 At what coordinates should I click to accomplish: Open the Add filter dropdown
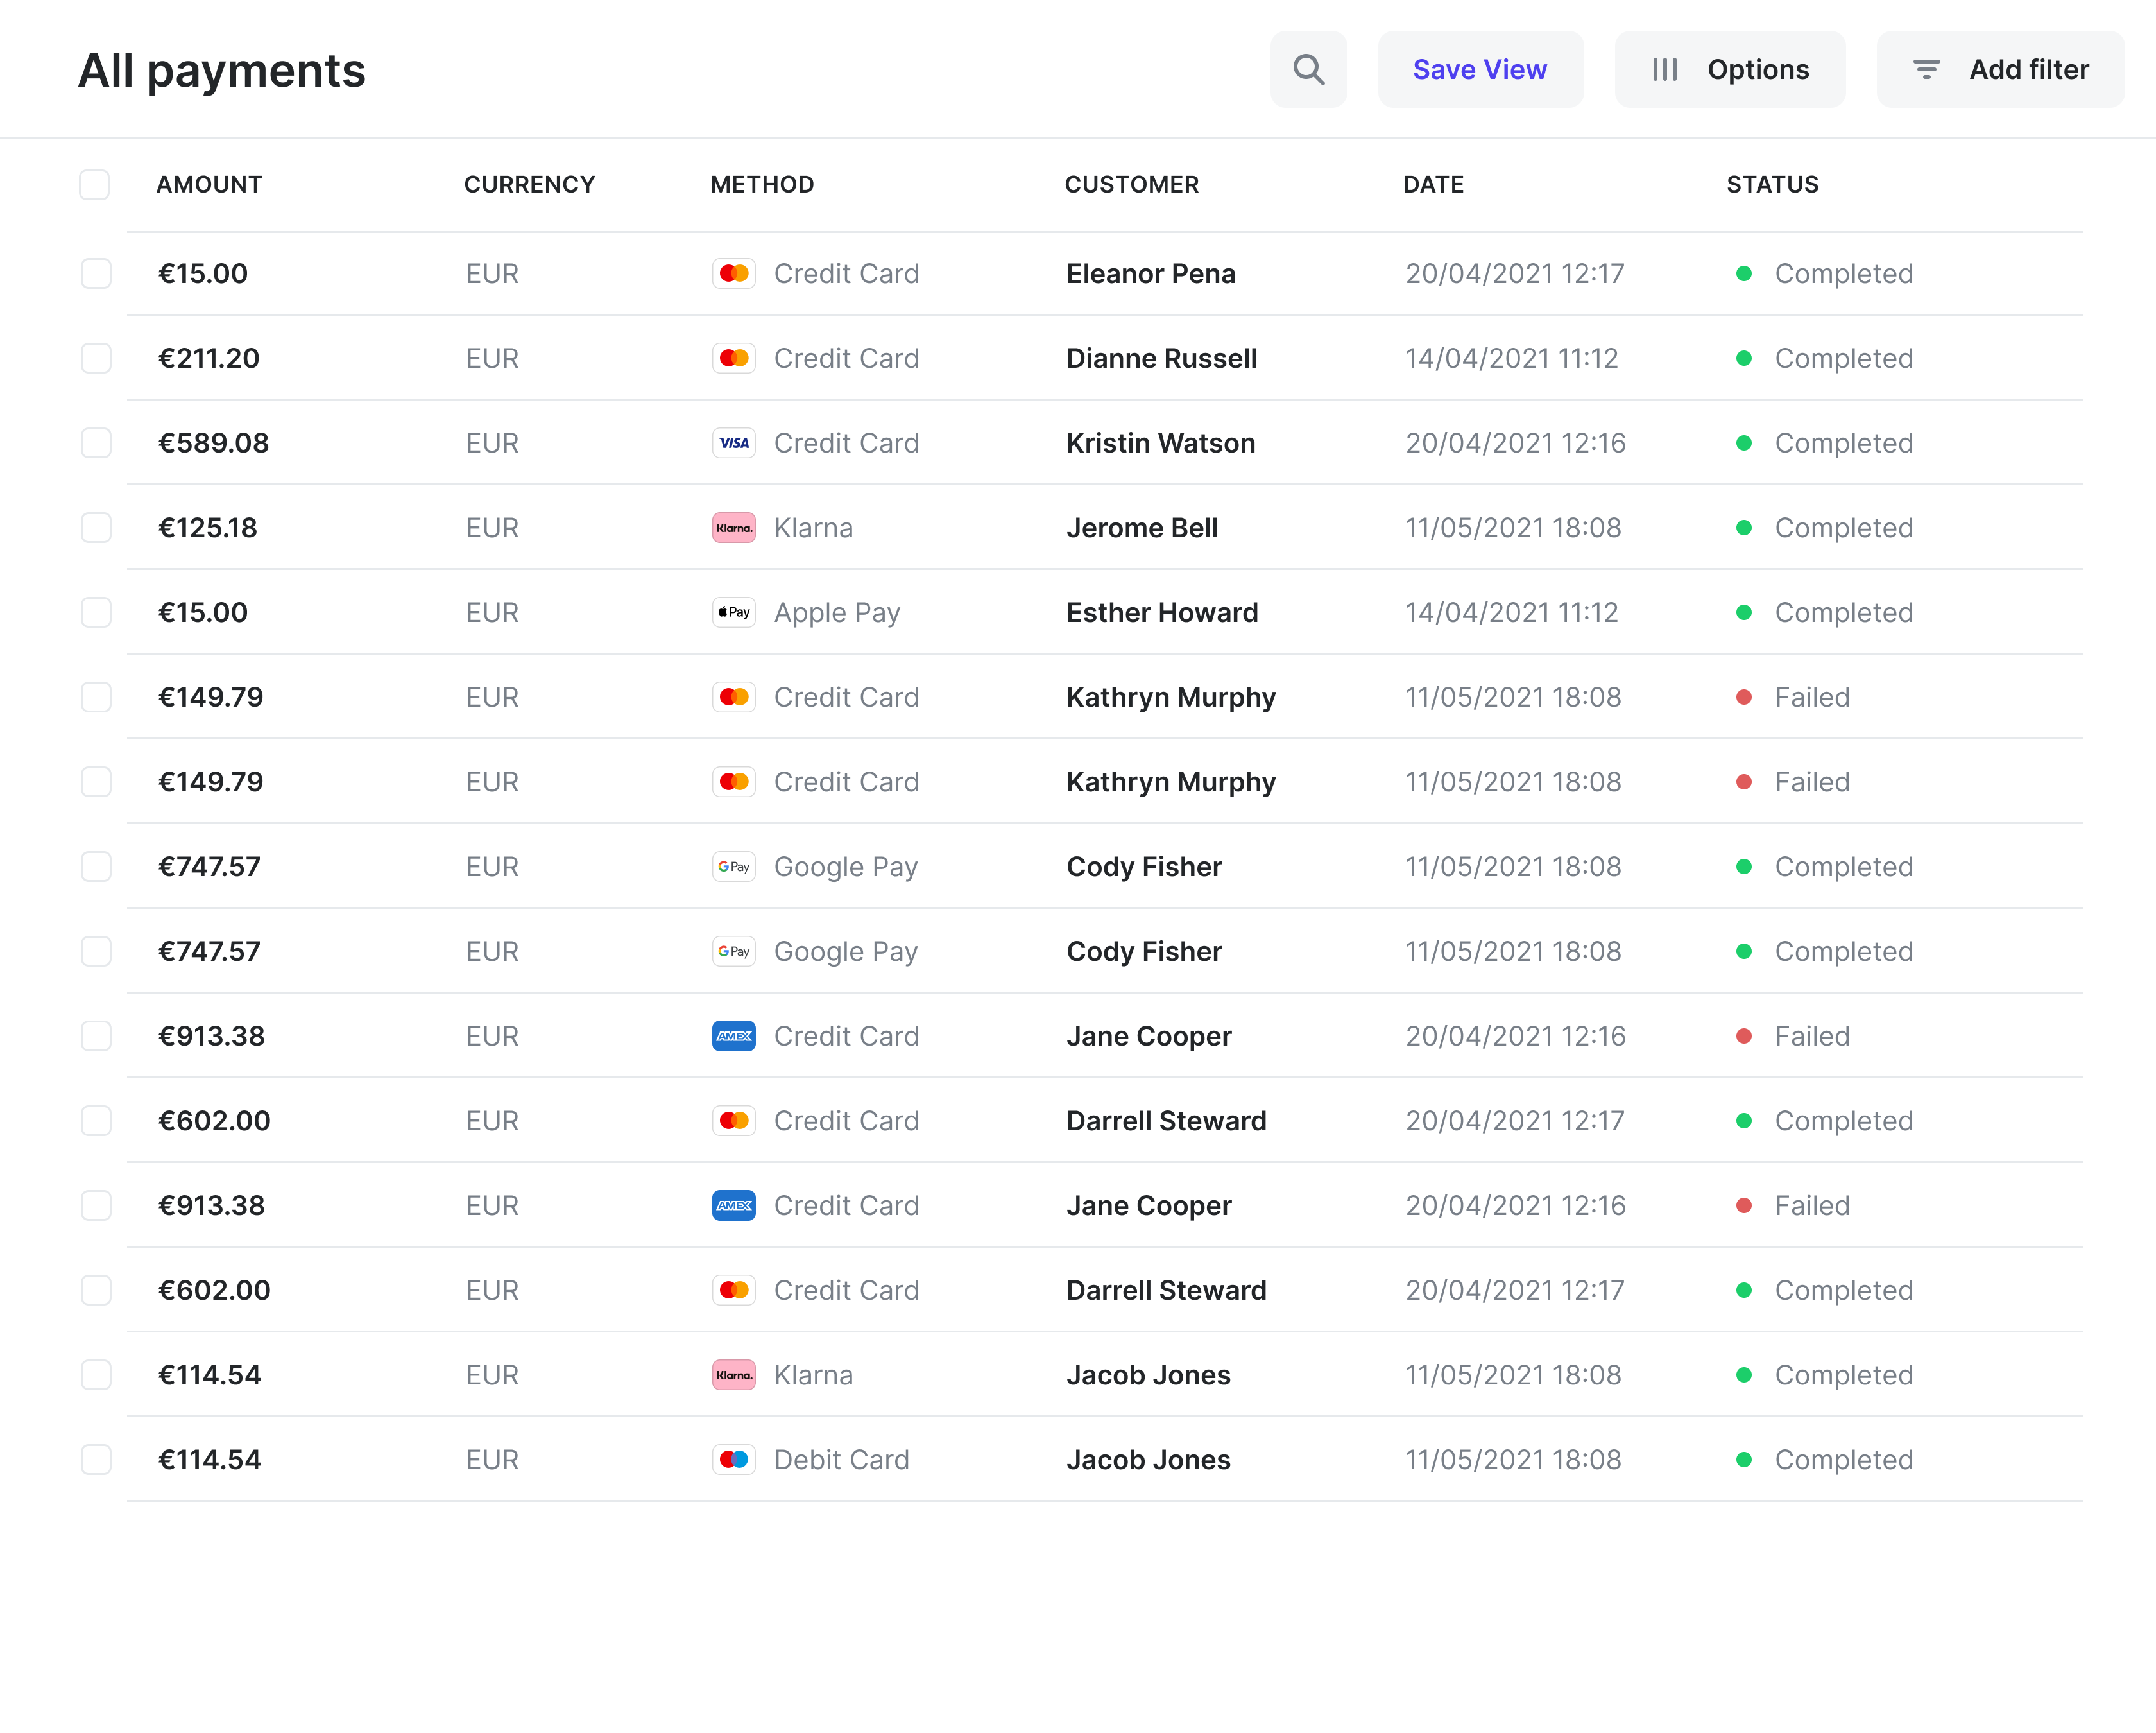pyautogui.click(x=2000, y=69)
